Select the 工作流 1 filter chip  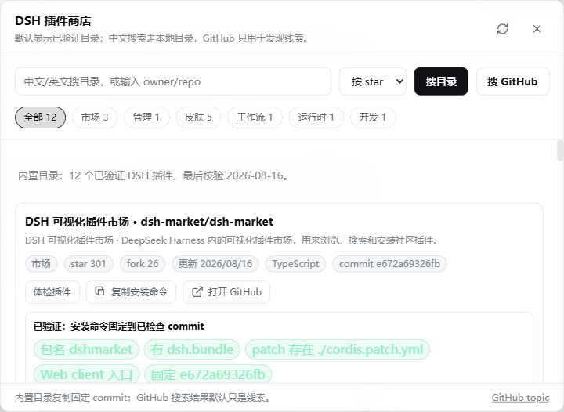pos(255,117)
